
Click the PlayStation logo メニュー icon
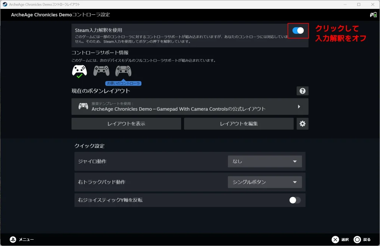(13, 239)
